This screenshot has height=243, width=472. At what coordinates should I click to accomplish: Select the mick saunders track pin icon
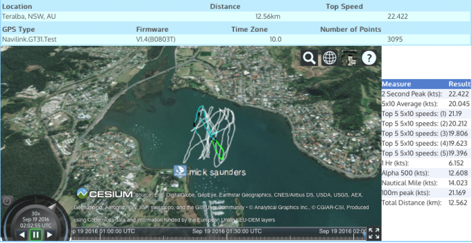point(180,171)
